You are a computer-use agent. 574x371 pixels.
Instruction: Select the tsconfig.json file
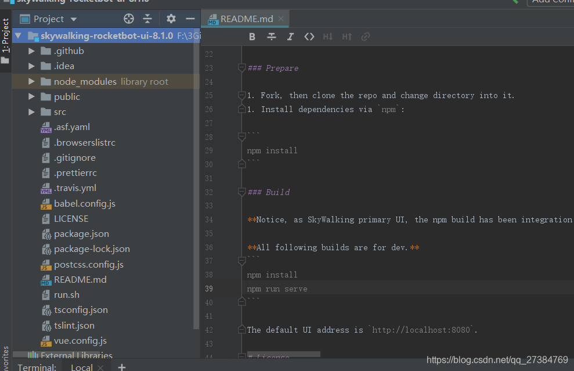pyautogui.click(x=81, y=310)
